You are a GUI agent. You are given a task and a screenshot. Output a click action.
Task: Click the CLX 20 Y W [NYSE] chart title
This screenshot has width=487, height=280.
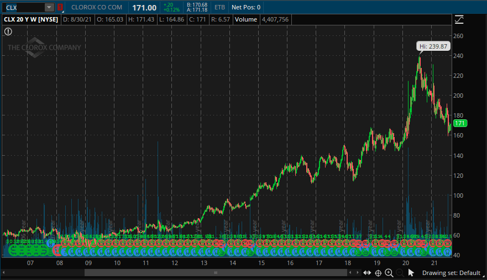pyautogui.click(x=31, y=19)
